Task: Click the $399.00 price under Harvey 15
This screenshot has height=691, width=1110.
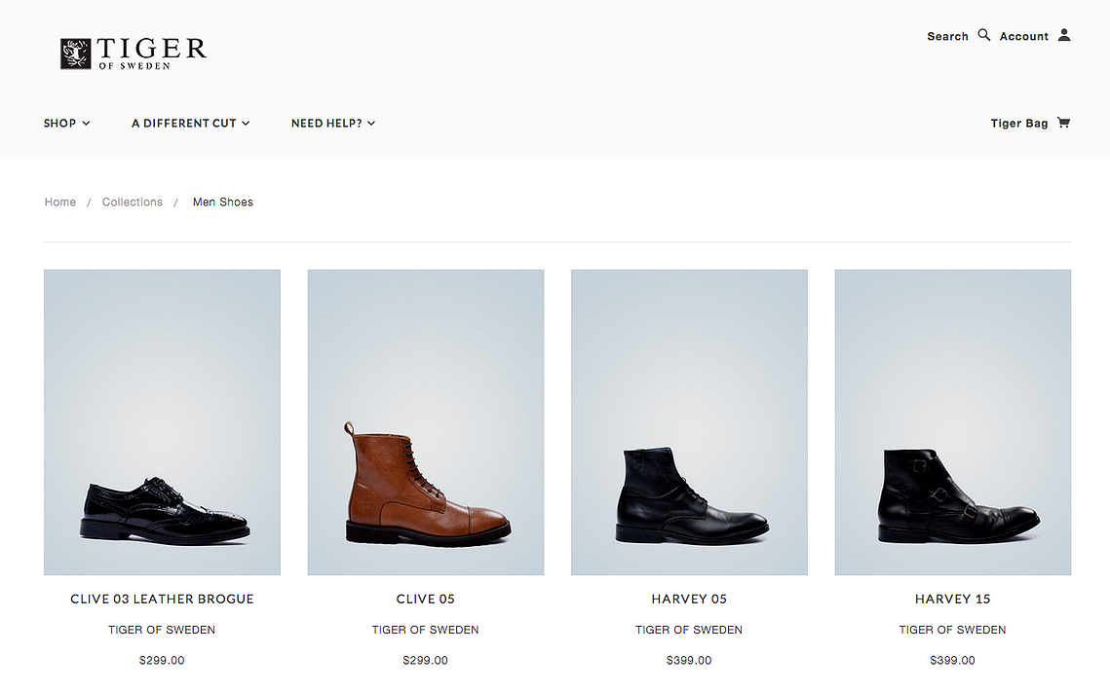Action: click(953, 661)
